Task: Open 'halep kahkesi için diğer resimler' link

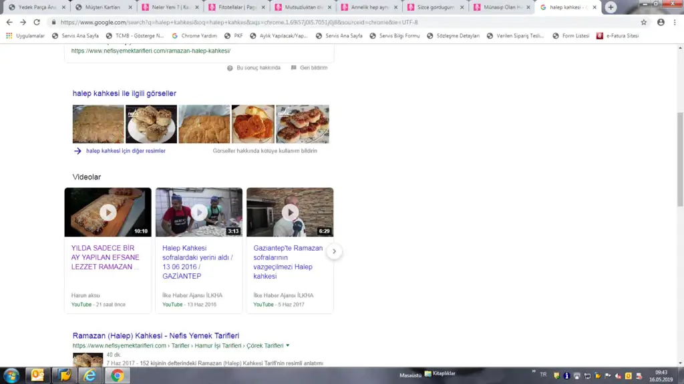Action: 126,151
